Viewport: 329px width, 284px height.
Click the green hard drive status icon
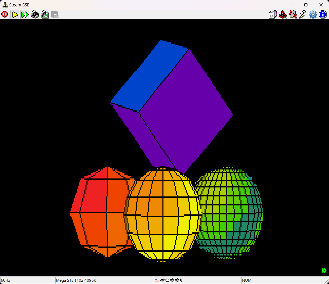click(x=172, y=280)
